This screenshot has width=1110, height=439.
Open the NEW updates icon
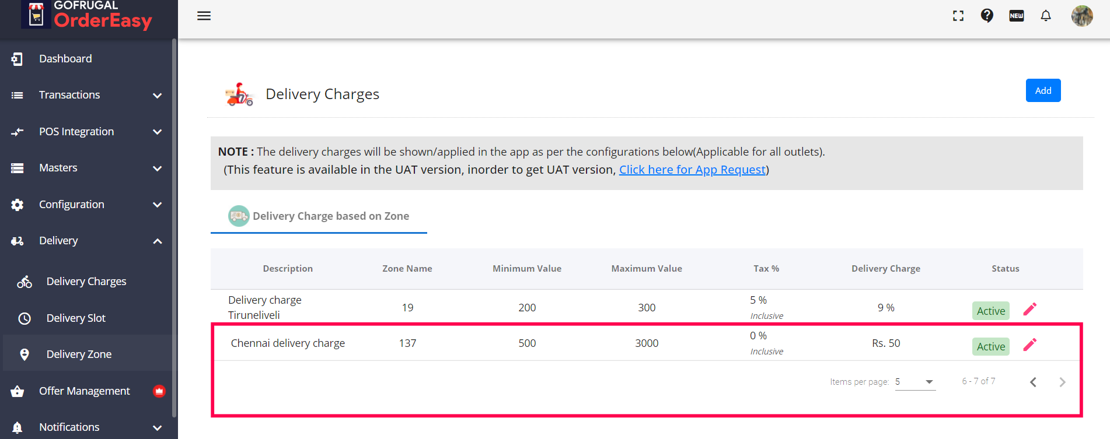pyautogui.click(x=1017, y=16)
